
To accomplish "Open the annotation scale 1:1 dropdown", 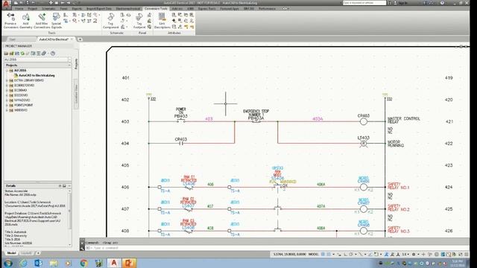I will (x=405, y=255).
